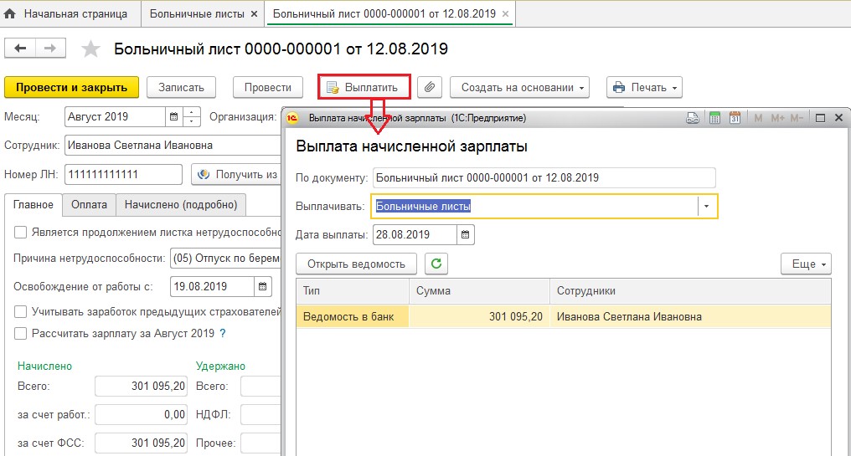
Task: Open date picker for Освобождение от работы
Action: 263,286
